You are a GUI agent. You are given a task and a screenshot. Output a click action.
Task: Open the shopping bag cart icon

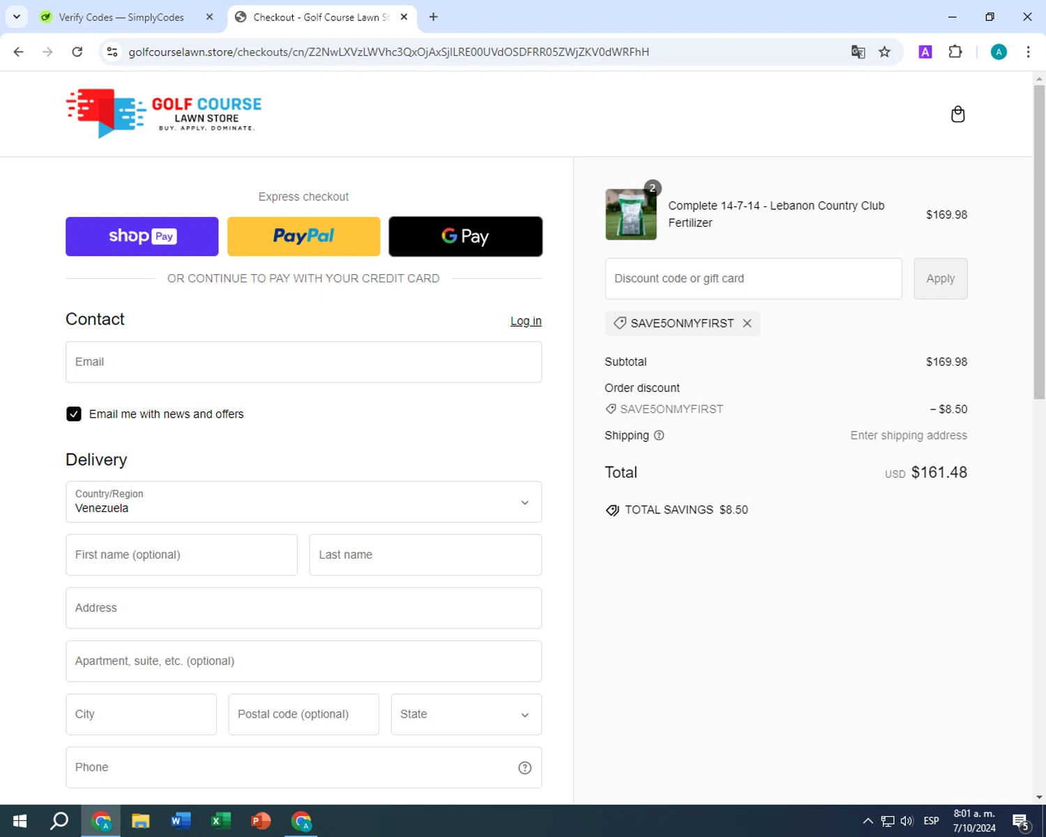coord(957,114)
